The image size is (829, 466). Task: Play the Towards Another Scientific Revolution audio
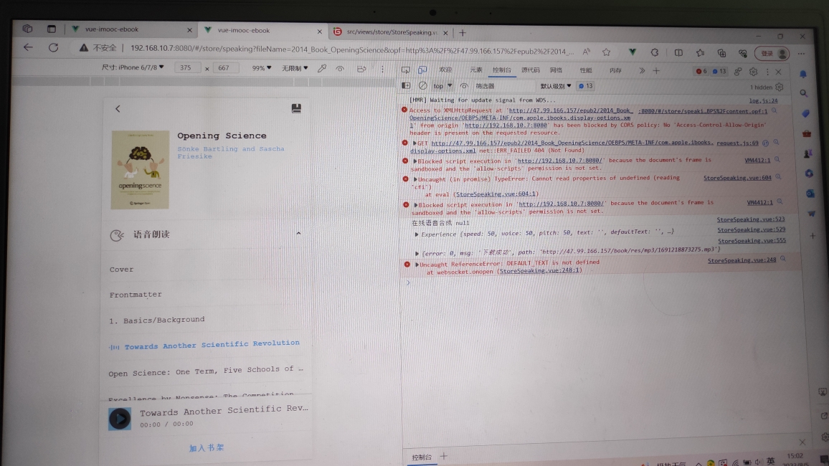(120, 419)
